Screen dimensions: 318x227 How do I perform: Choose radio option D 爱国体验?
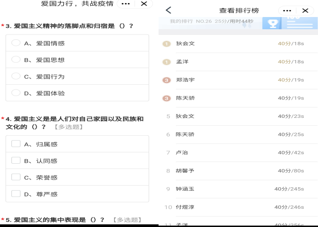point(16,93)
